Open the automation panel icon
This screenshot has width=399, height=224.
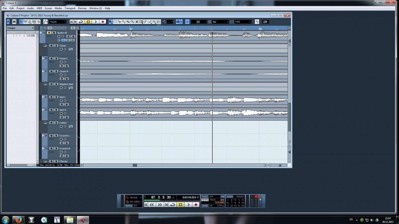(x=45, y=22)
